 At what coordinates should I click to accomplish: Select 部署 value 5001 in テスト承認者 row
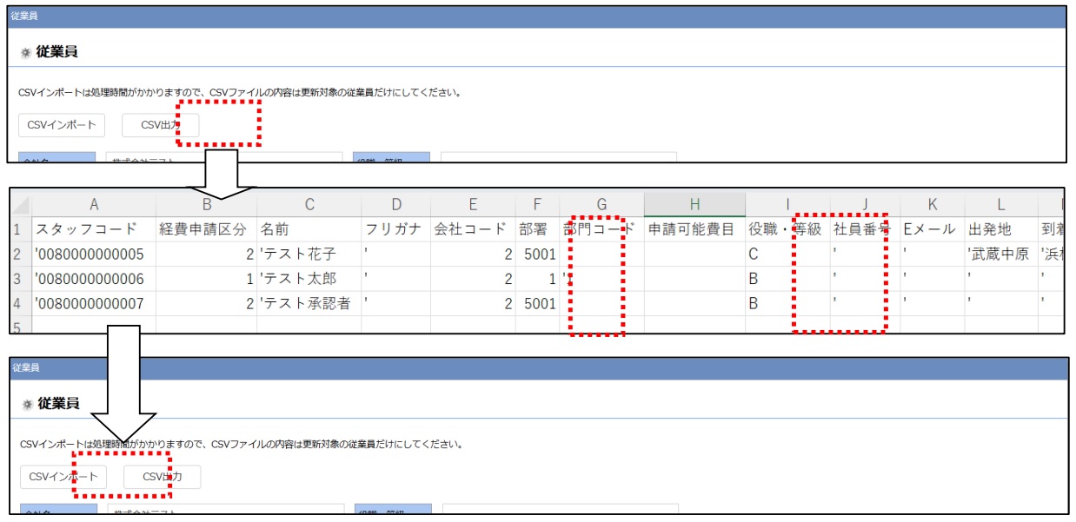[537, 304]
